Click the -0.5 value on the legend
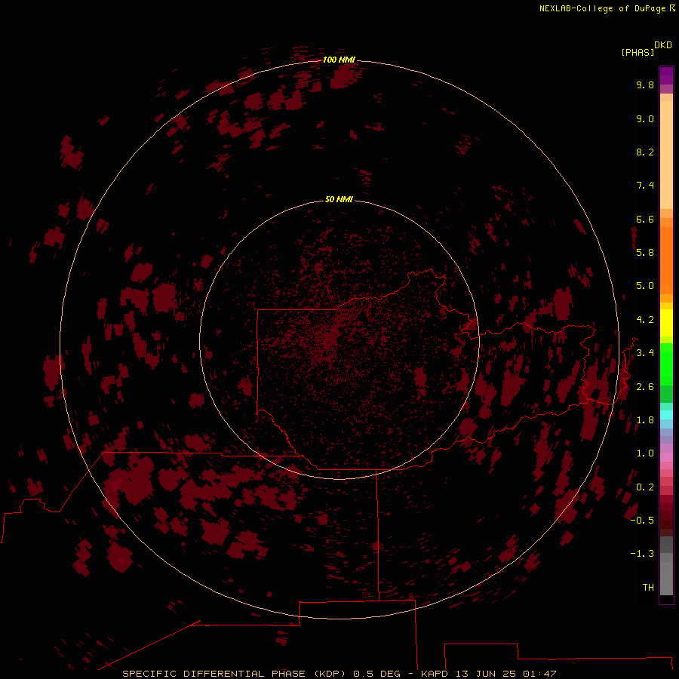Screen dimensions: 679x679 pyautogui.click(x=642, y=521)
